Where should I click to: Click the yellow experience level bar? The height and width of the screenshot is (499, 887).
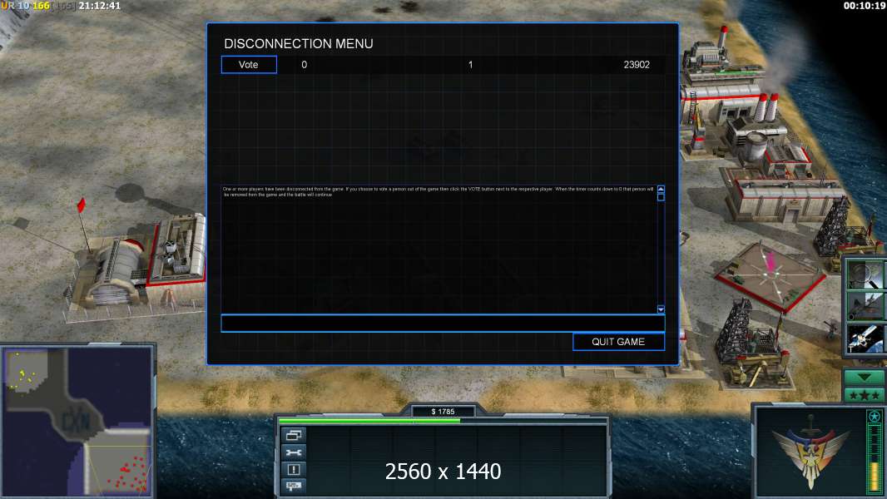(x=875, y=477)
